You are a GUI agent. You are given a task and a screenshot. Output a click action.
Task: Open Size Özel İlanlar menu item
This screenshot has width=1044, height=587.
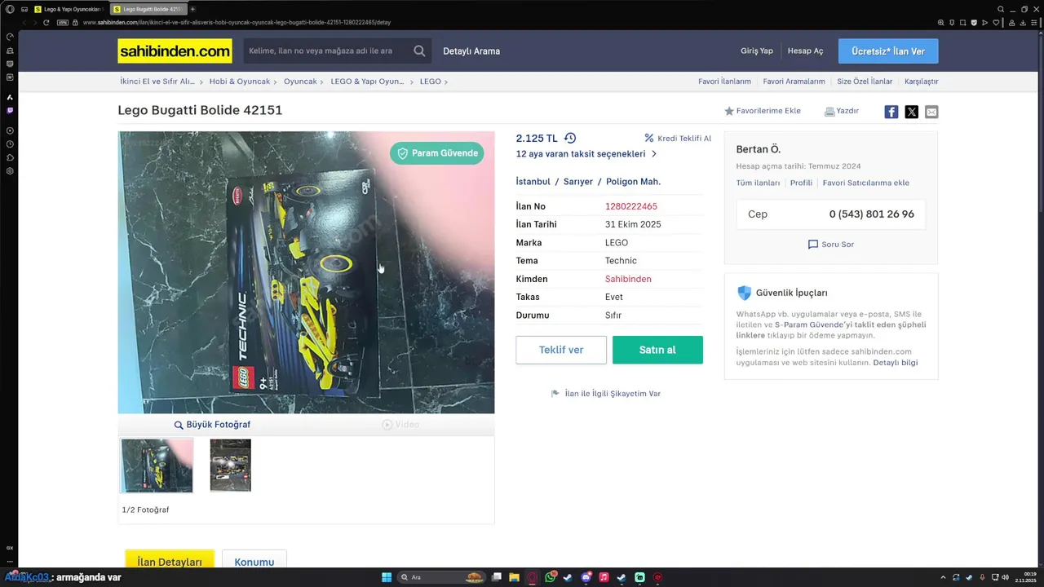pos(865,82)
